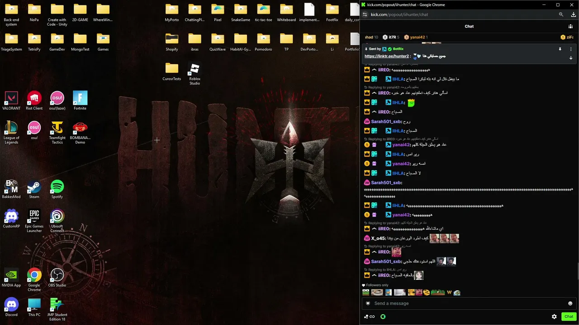Expand the pinned message arrow

tap(571, 58)
